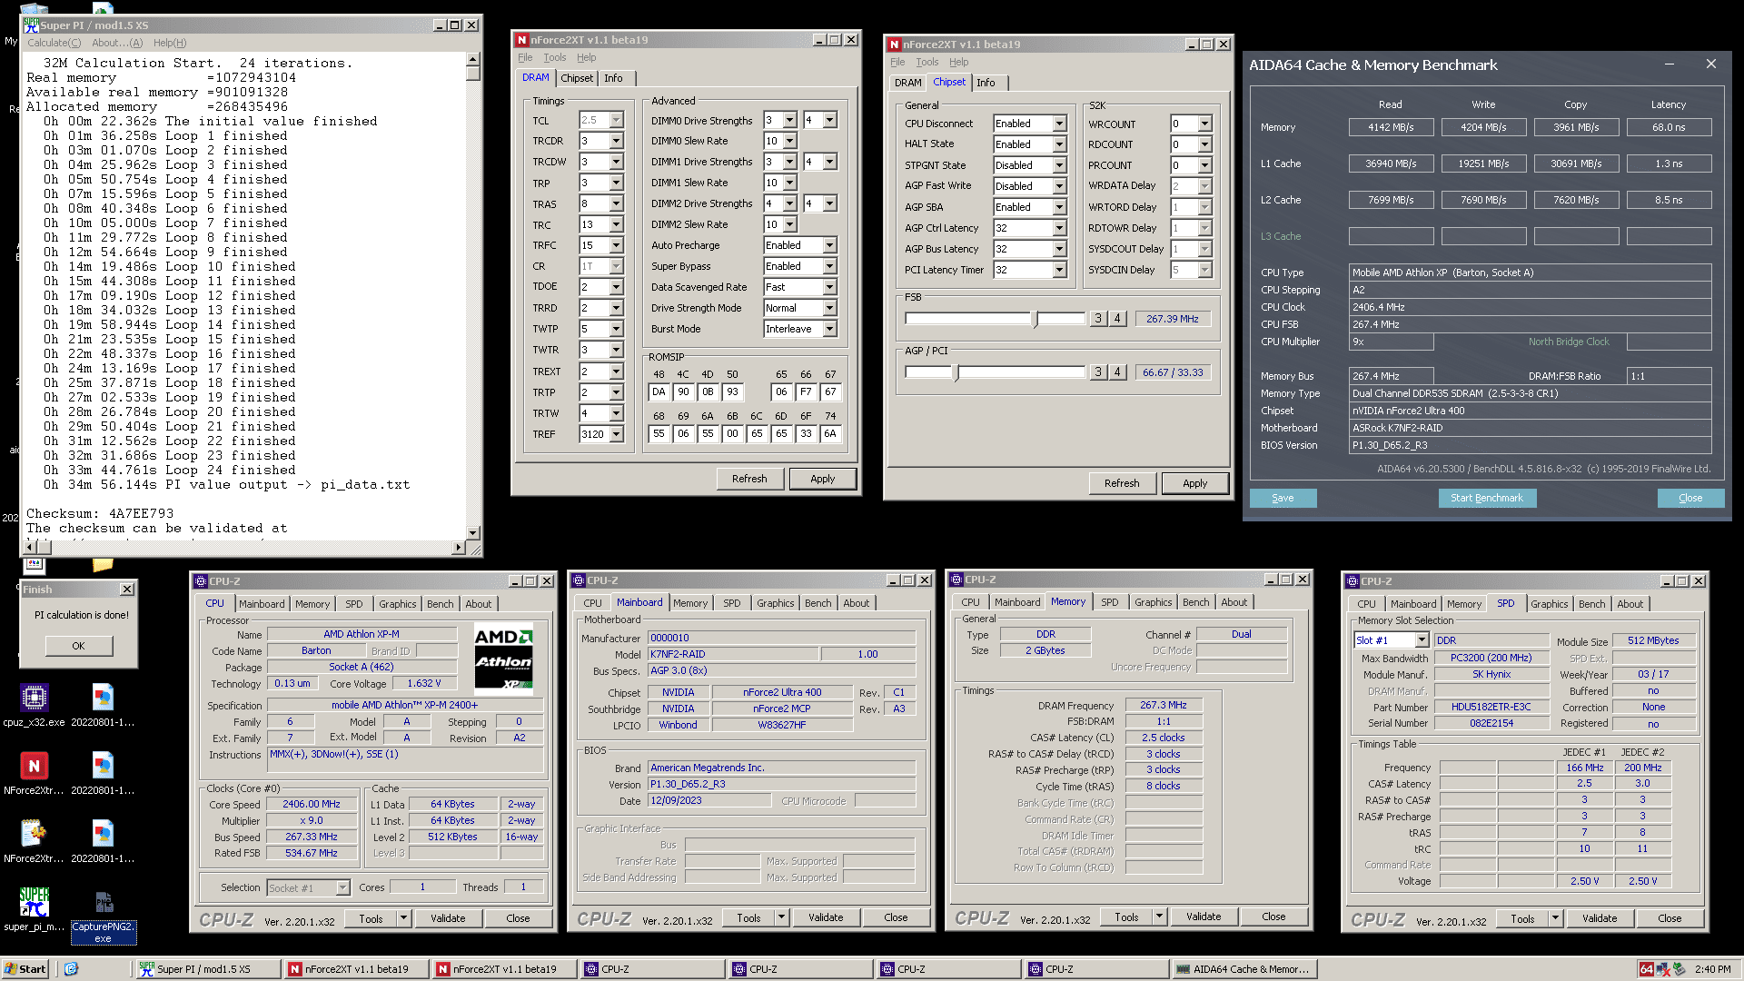Open the AGP Fast Write dropdown

(x=1059, y=186)
